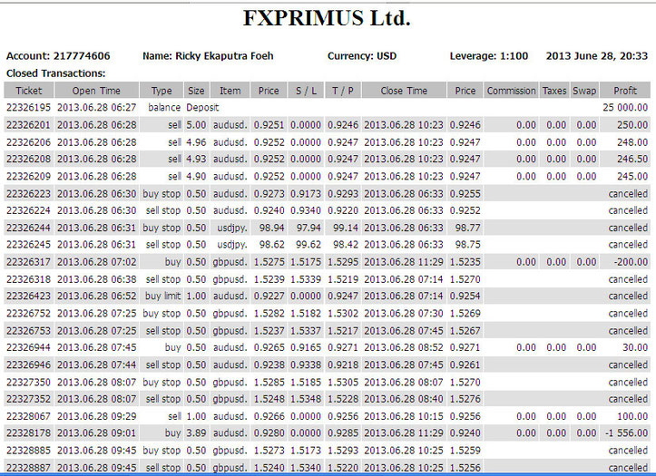The height and width of the screenshot is (476, 656).
Task: Click the 246.50 profit value
Action: click(x=632, y=160)
